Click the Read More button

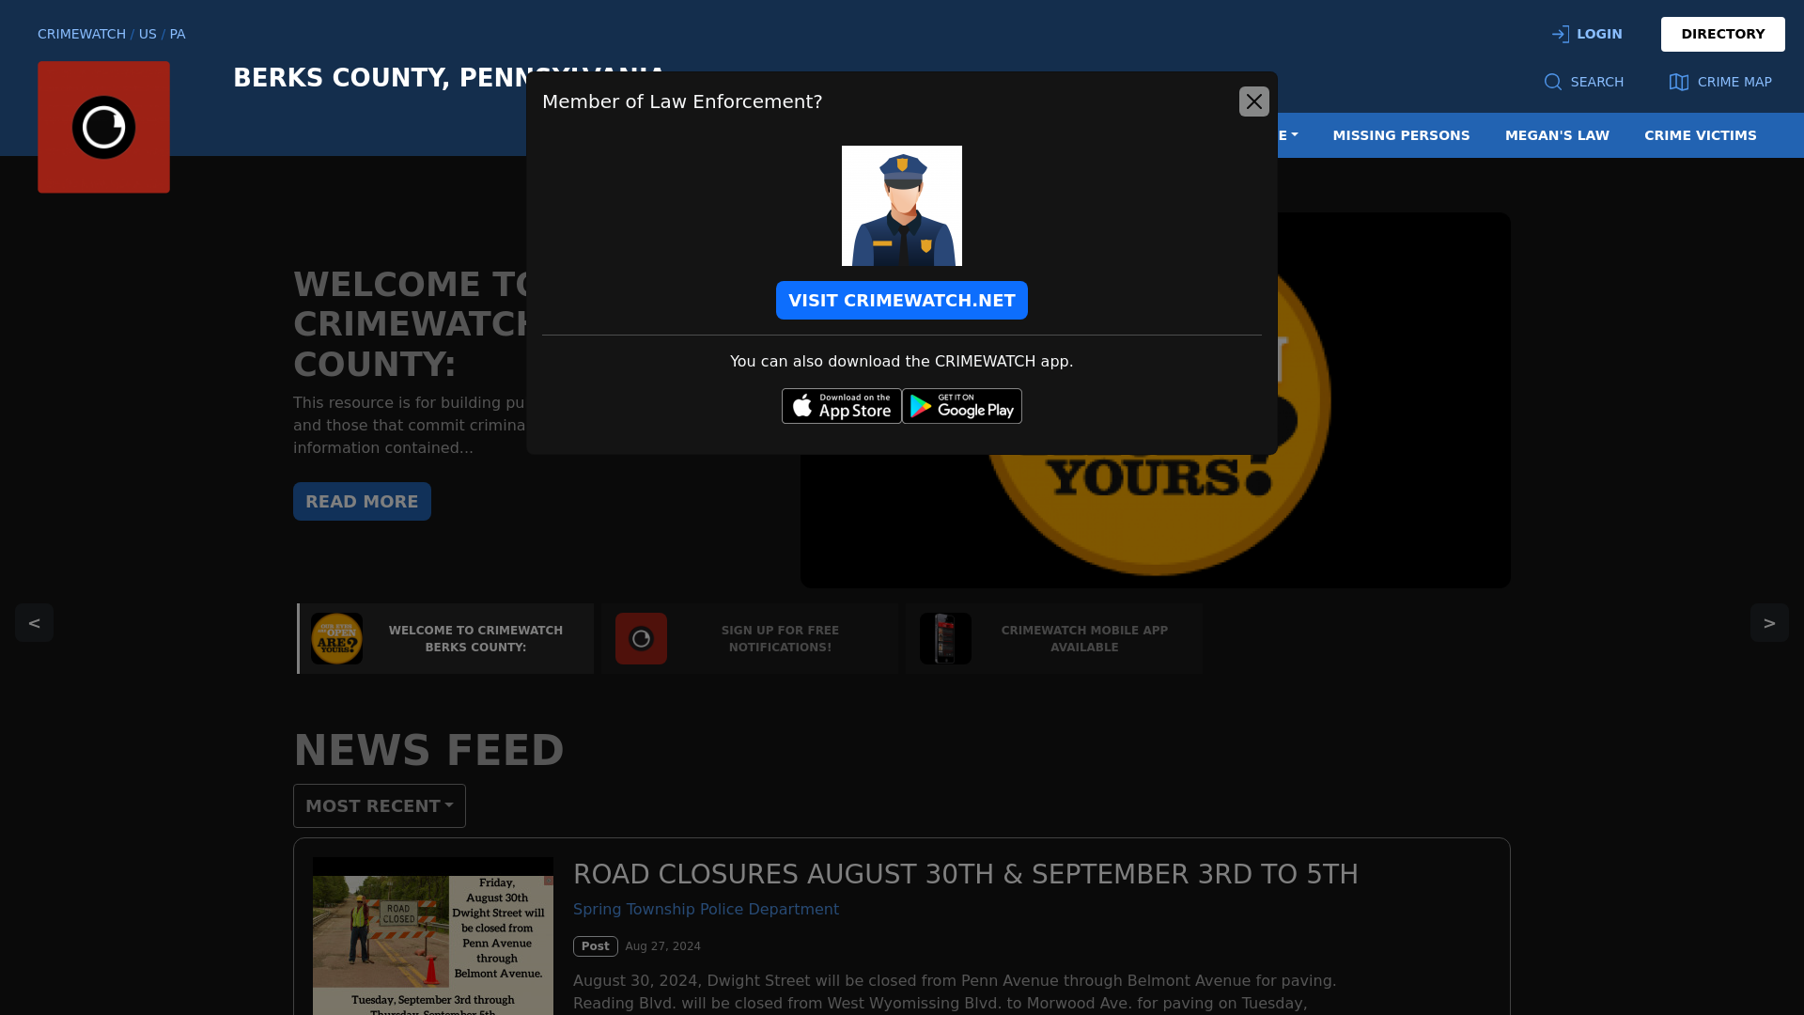pos(362,502)
